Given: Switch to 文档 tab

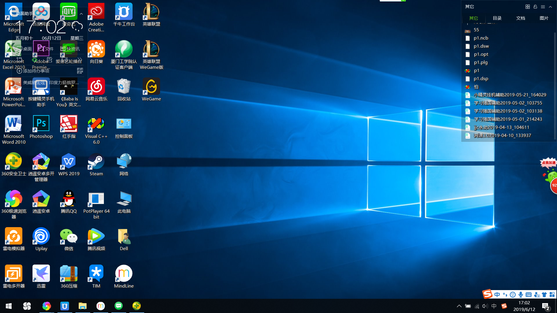Looking at the screenshot, I should point(520,18).
